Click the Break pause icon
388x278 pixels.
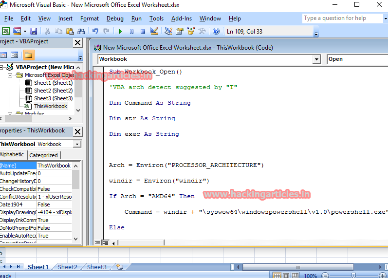(131, 32)
